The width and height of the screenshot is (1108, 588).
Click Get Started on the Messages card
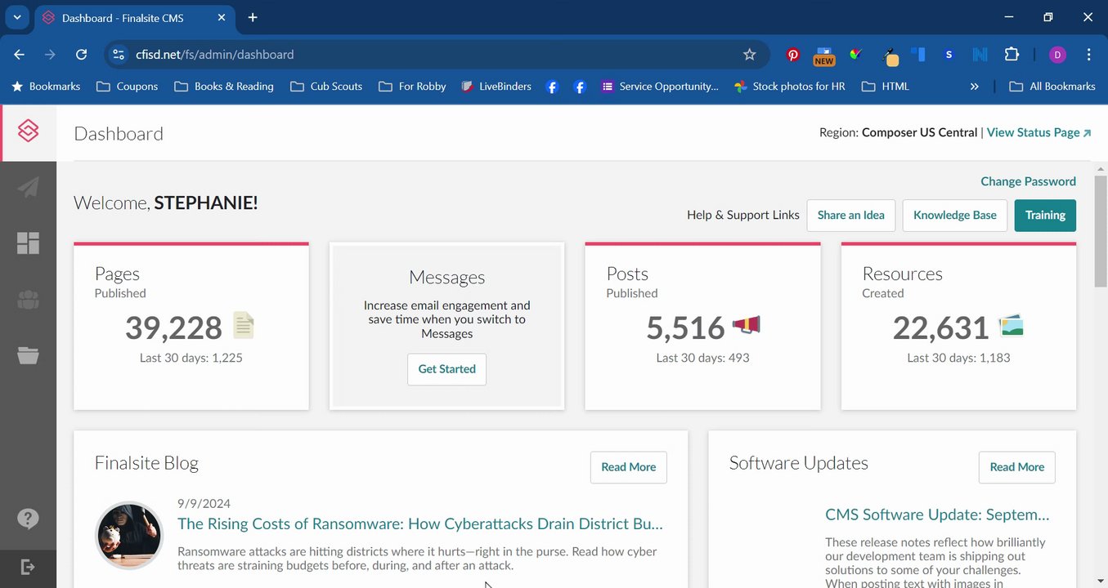click(x=446, y=369)
